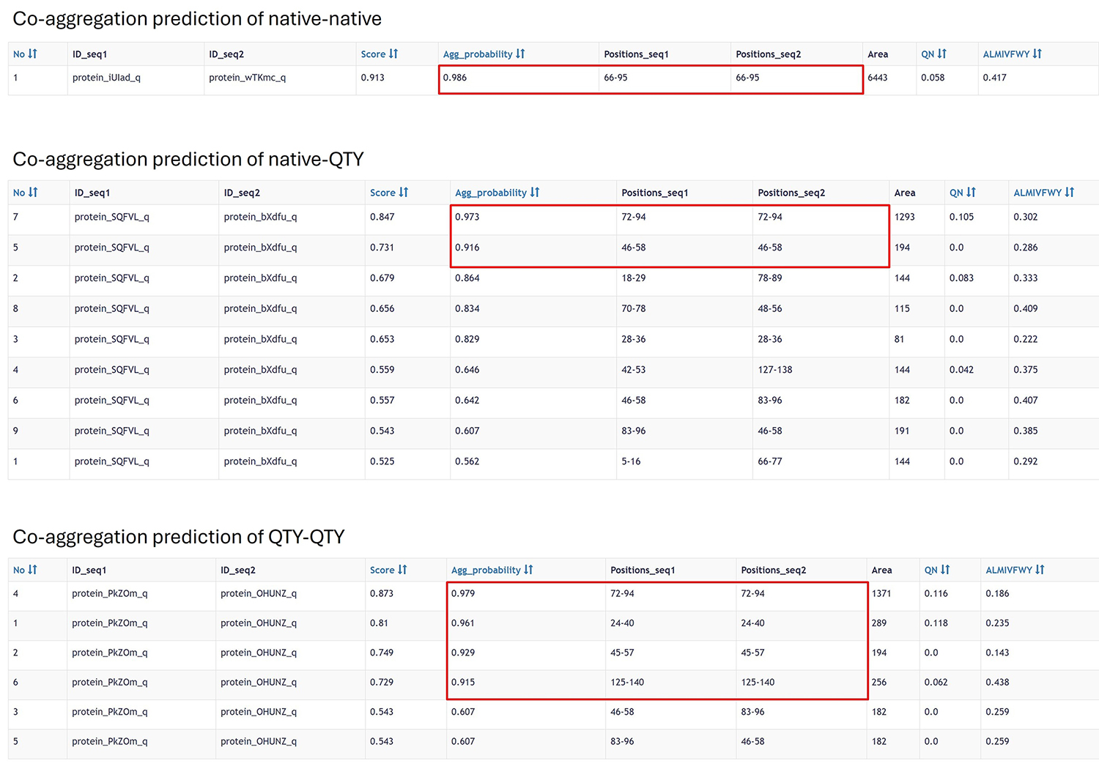Click Agg_probability sort icon in native-native table

520,54
